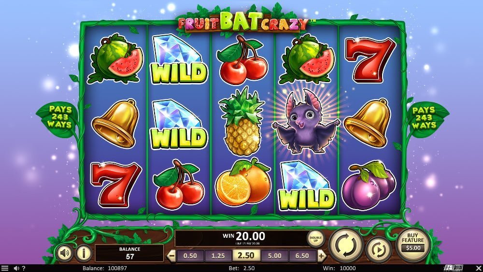The height and width of the screenshot is (272, 483).
Task: Click the Double Up button
Action: click(x=315, y=239)
